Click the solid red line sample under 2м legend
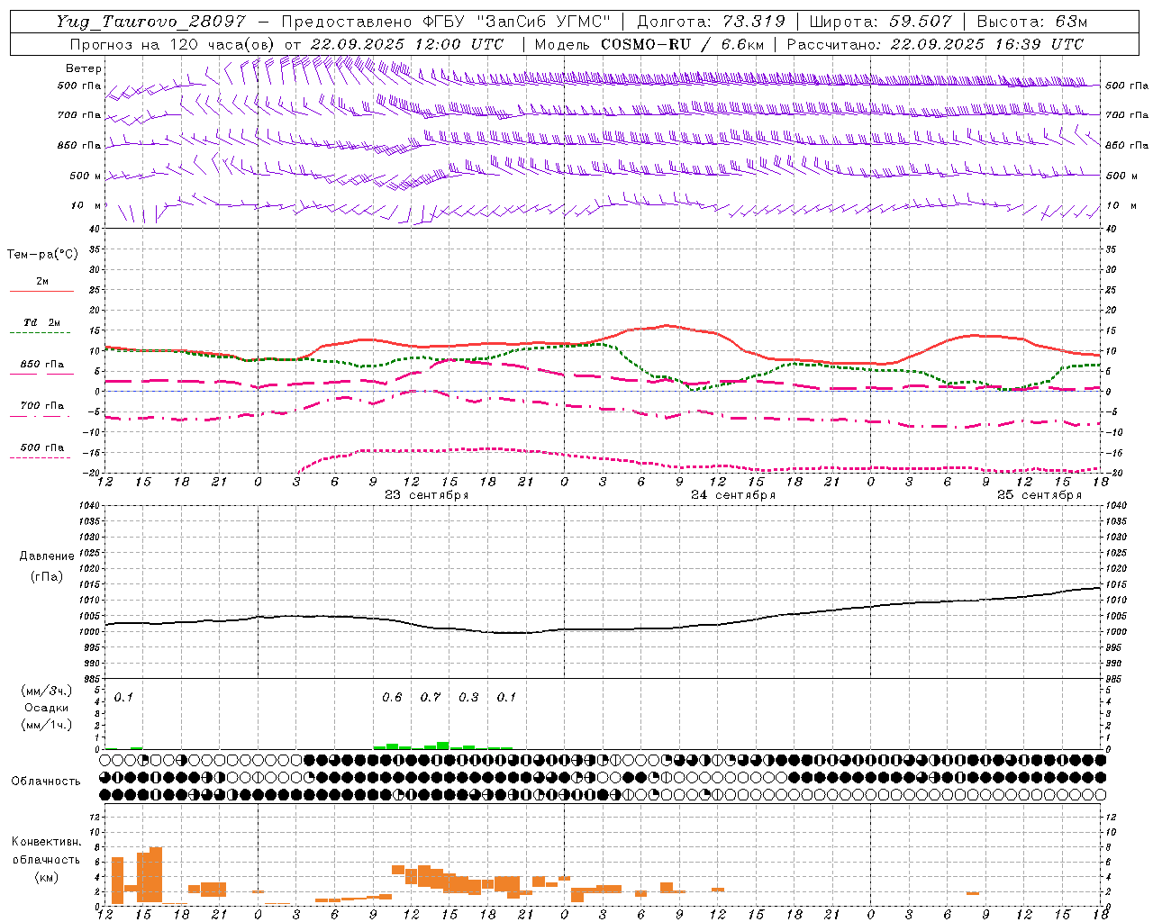This screenshot has height=922, width=1153. tap(41, 291)
